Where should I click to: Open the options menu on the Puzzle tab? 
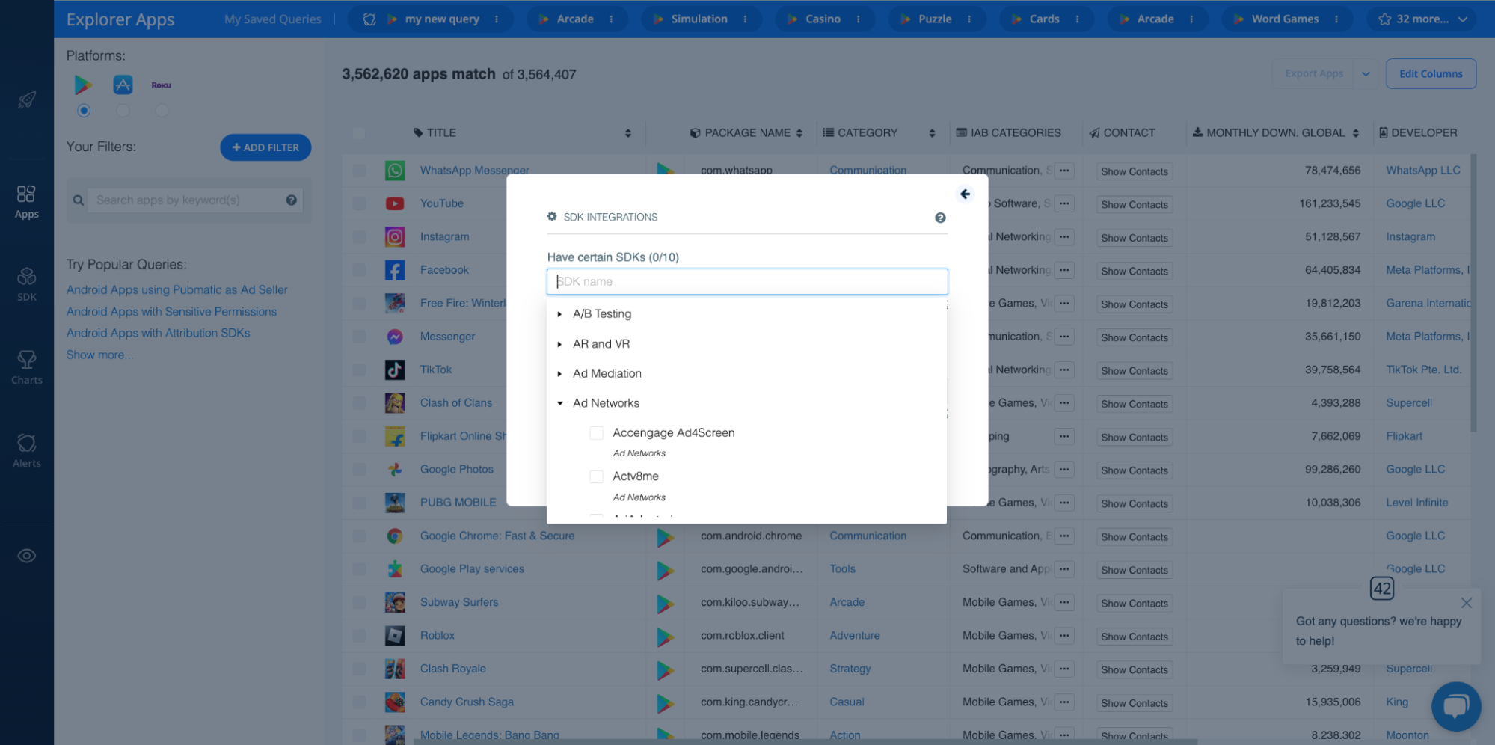tap(969, 19)
